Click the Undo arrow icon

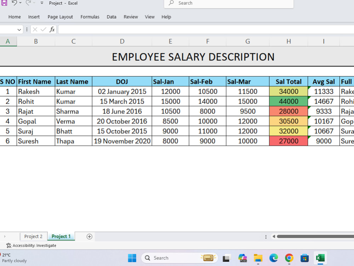coord(15,3)
